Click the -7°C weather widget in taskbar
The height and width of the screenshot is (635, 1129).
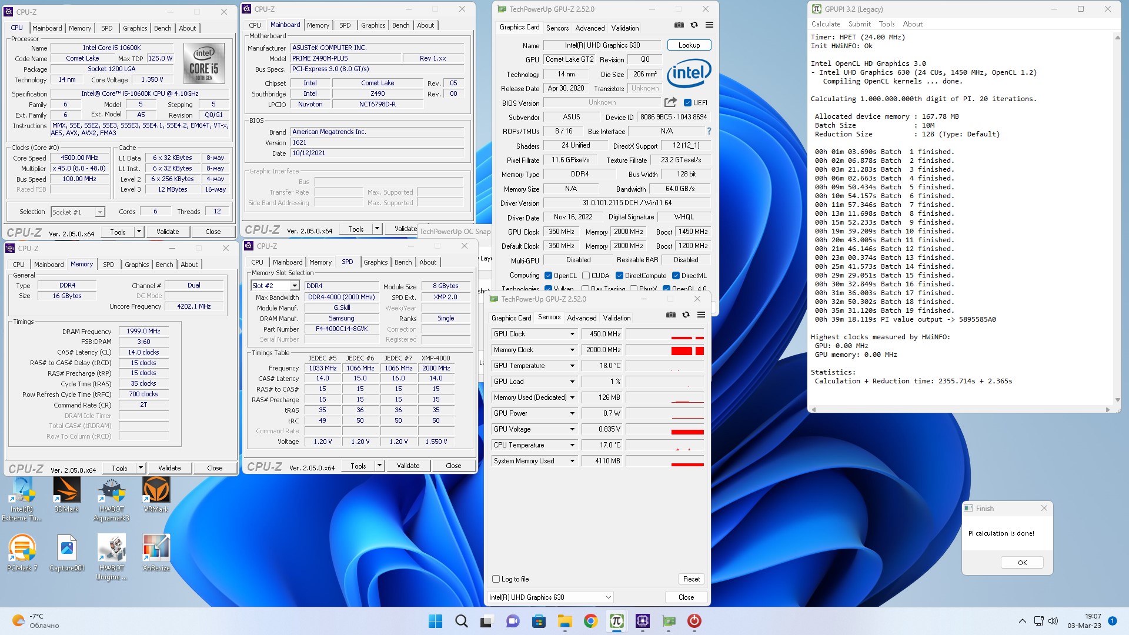(x=36, y=621)
